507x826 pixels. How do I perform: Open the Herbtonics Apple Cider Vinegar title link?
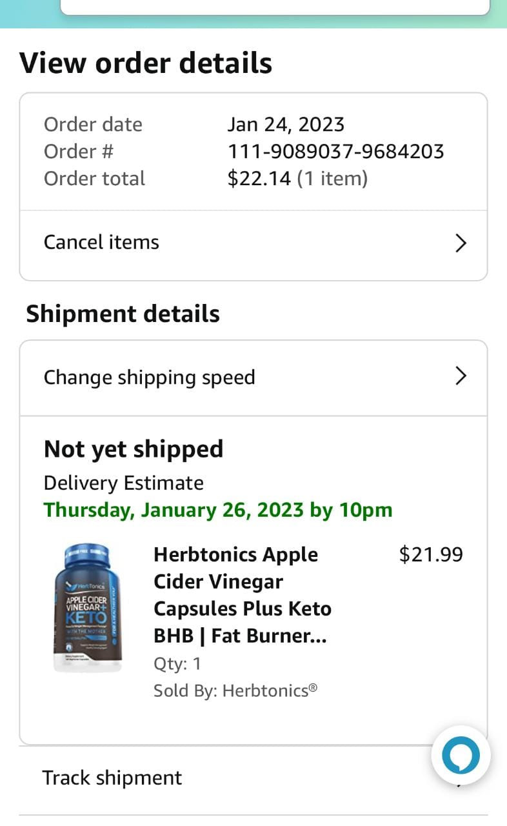click(x=242, y=595)
